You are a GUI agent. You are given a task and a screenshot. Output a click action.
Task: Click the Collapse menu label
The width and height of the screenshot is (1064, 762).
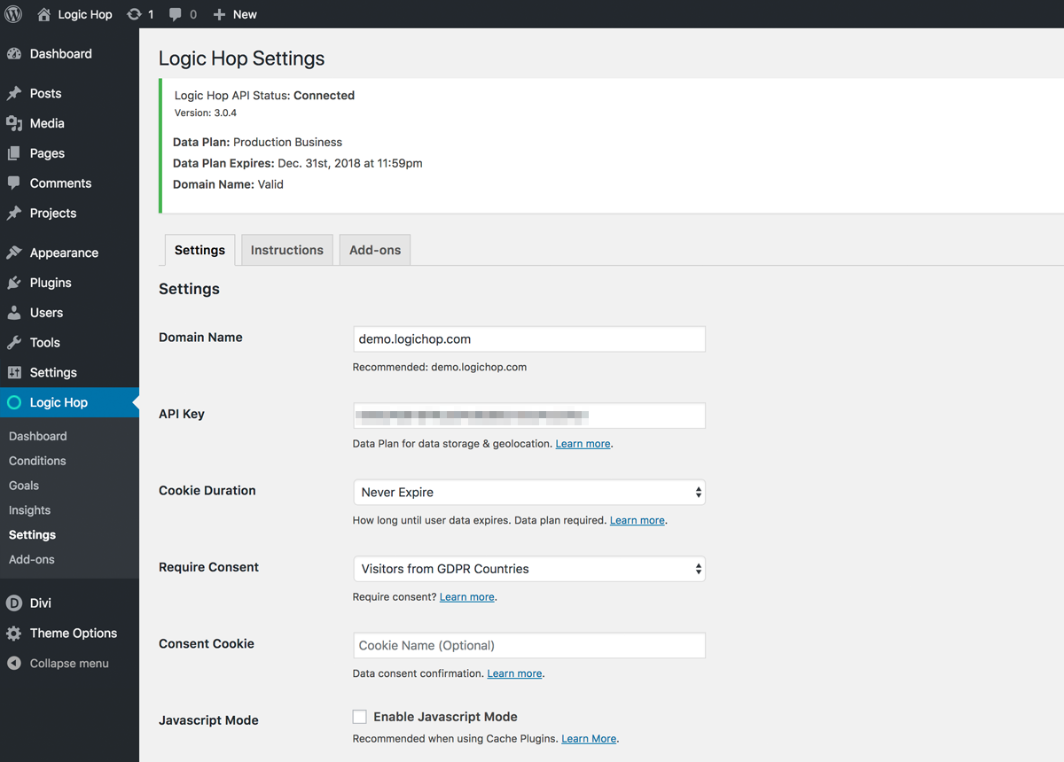point(69,664)
